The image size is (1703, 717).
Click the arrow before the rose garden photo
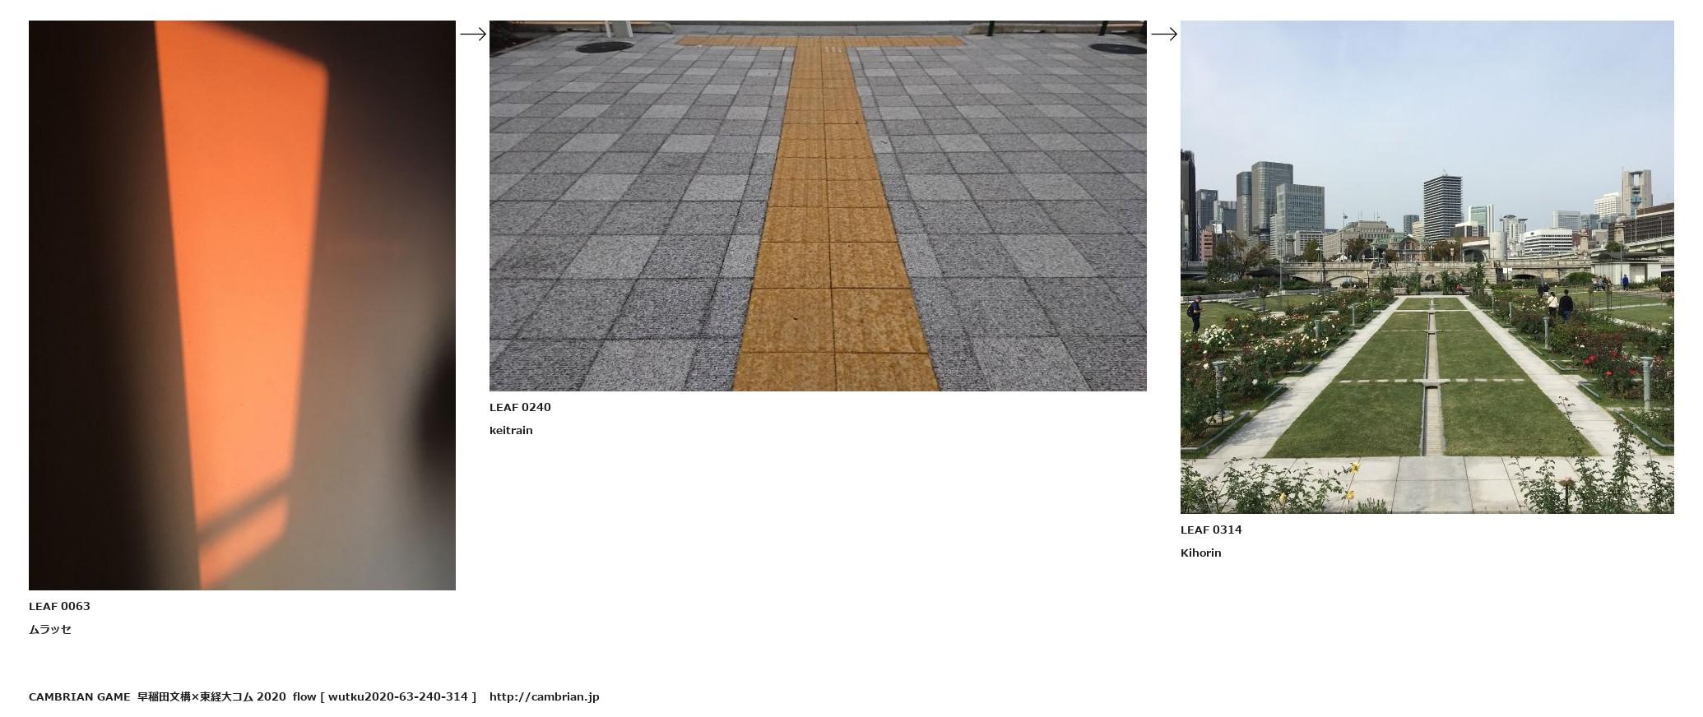(1163, 34)
